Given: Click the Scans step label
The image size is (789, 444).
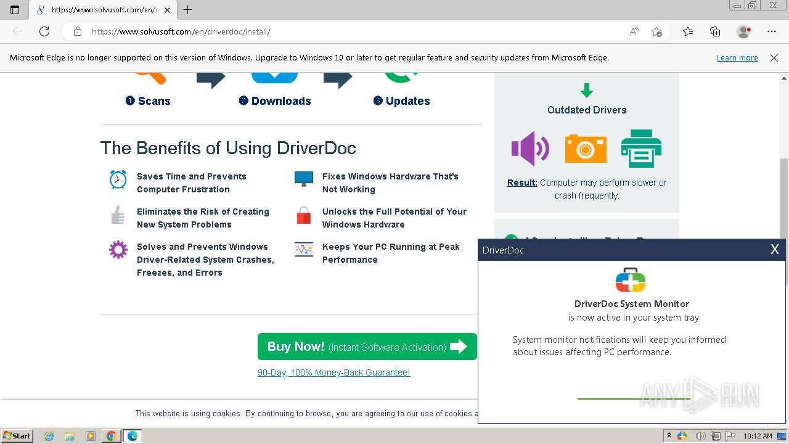Looking at the screenshot, I should point(148,101).
